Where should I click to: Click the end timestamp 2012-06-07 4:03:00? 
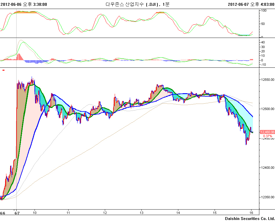click(251, 4)
